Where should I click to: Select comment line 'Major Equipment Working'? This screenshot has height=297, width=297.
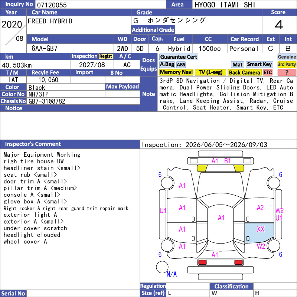[42, 155]
